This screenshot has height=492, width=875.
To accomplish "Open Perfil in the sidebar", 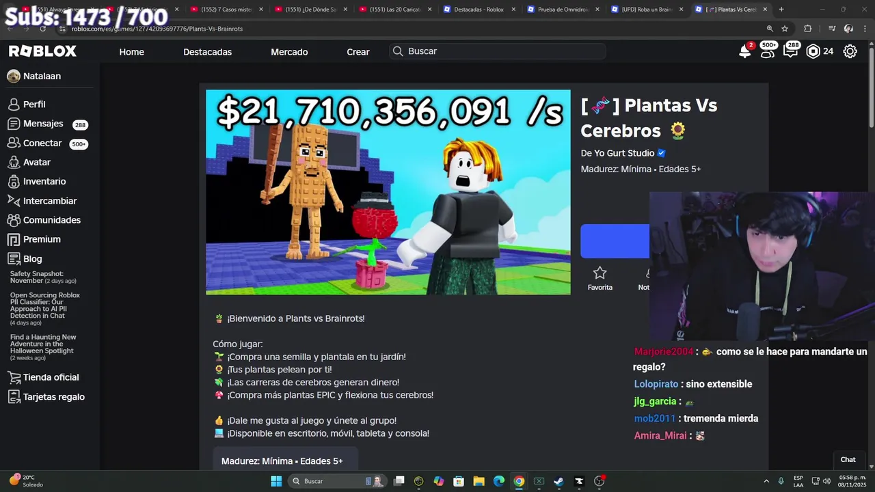I will pyautogui.click(x=34, y=105).
